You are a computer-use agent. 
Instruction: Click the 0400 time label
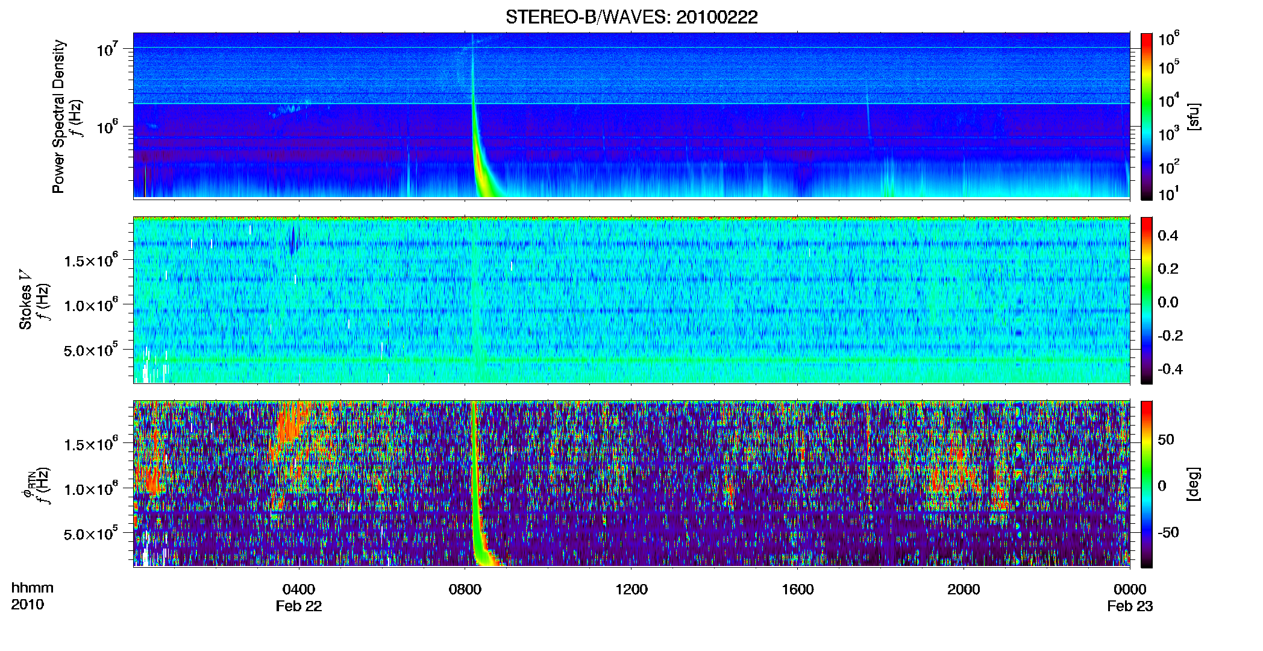[x=299, y=590]
